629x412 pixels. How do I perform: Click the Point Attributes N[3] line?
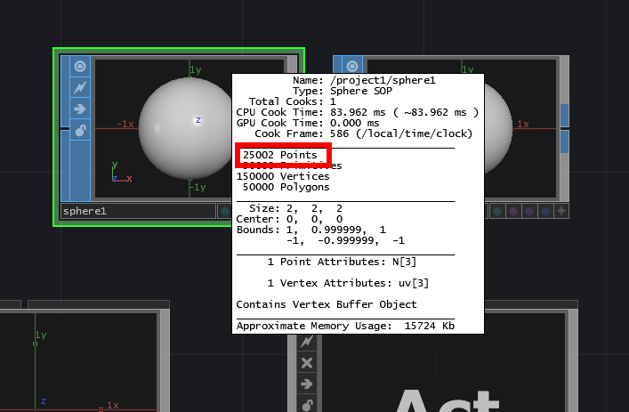[342, 262]
